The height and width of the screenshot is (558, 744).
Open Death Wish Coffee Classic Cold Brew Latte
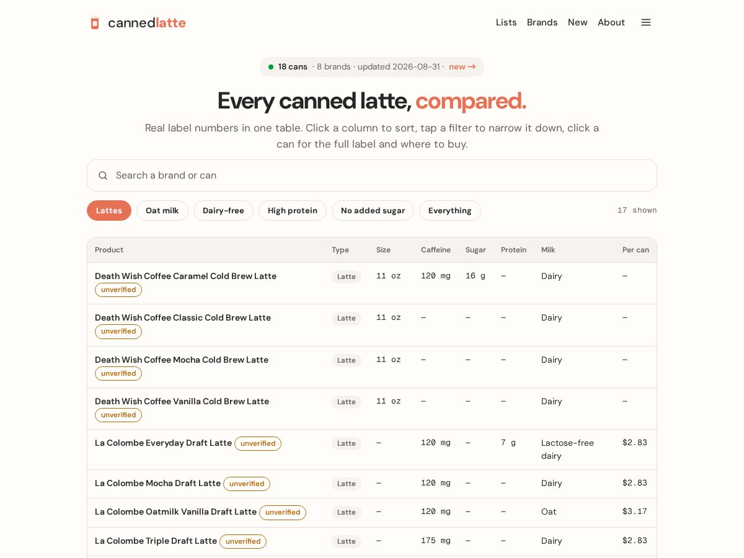(183, 317)
